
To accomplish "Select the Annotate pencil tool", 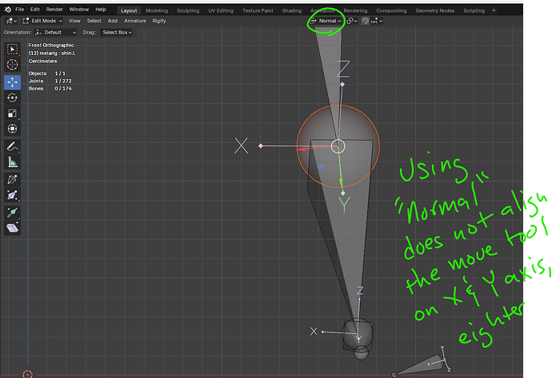I will 12,146.
